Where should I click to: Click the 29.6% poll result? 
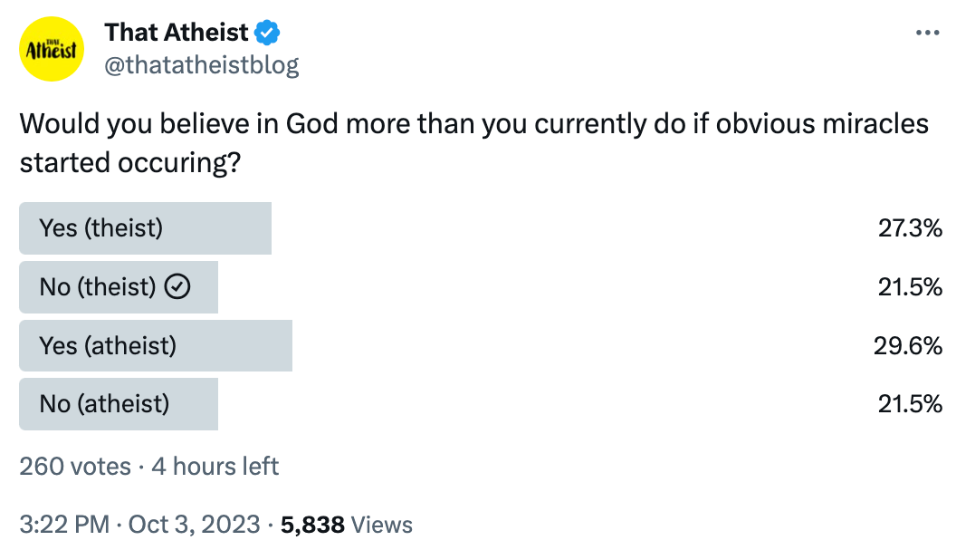point(910,345)
